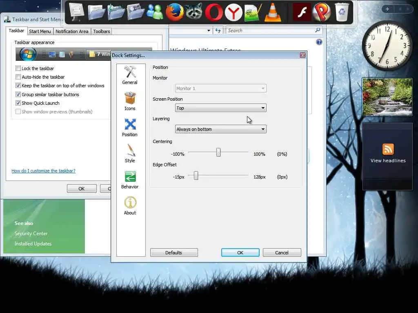This screenshot has width=418, height=313.
Task: Click into the Search input field
Action: (x=270, y=30)
